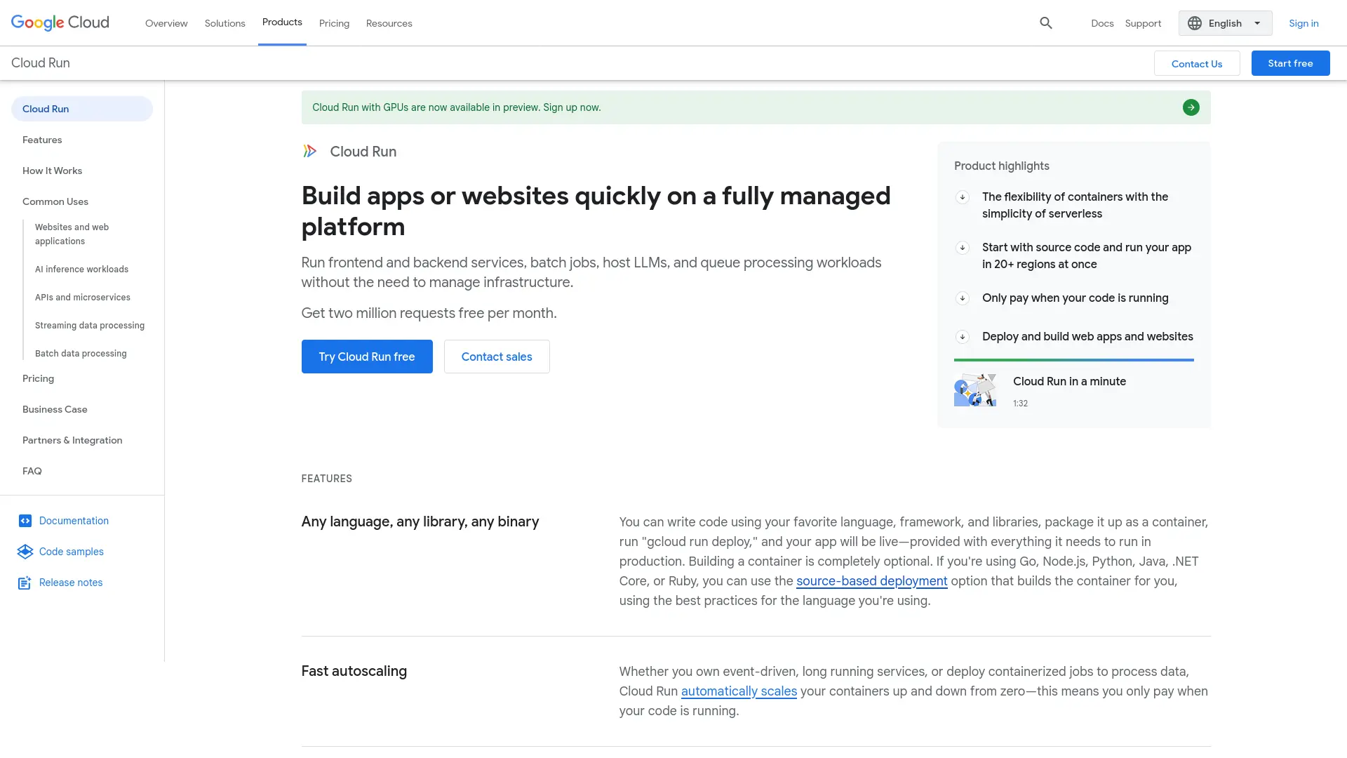Screen dimensions: 1347x758
Task: Open the search magnifier icon
Action: tap(1046, 23)
